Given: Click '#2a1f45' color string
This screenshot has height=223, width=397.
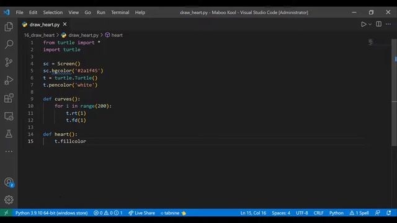Looking at the screenshot, I should 88,71.
